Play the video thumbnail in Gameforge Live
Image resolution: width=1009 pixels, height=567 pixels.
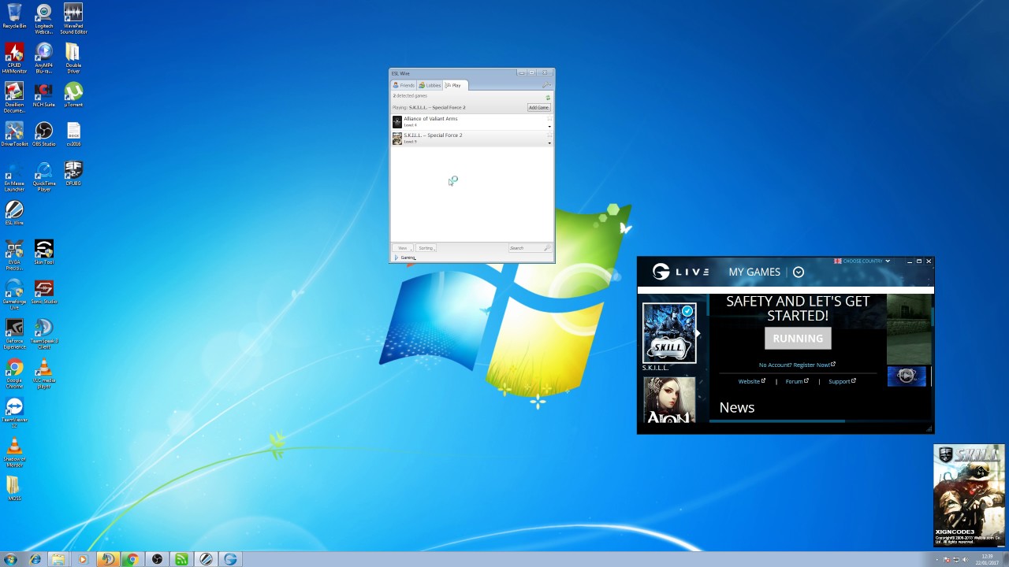907,376
